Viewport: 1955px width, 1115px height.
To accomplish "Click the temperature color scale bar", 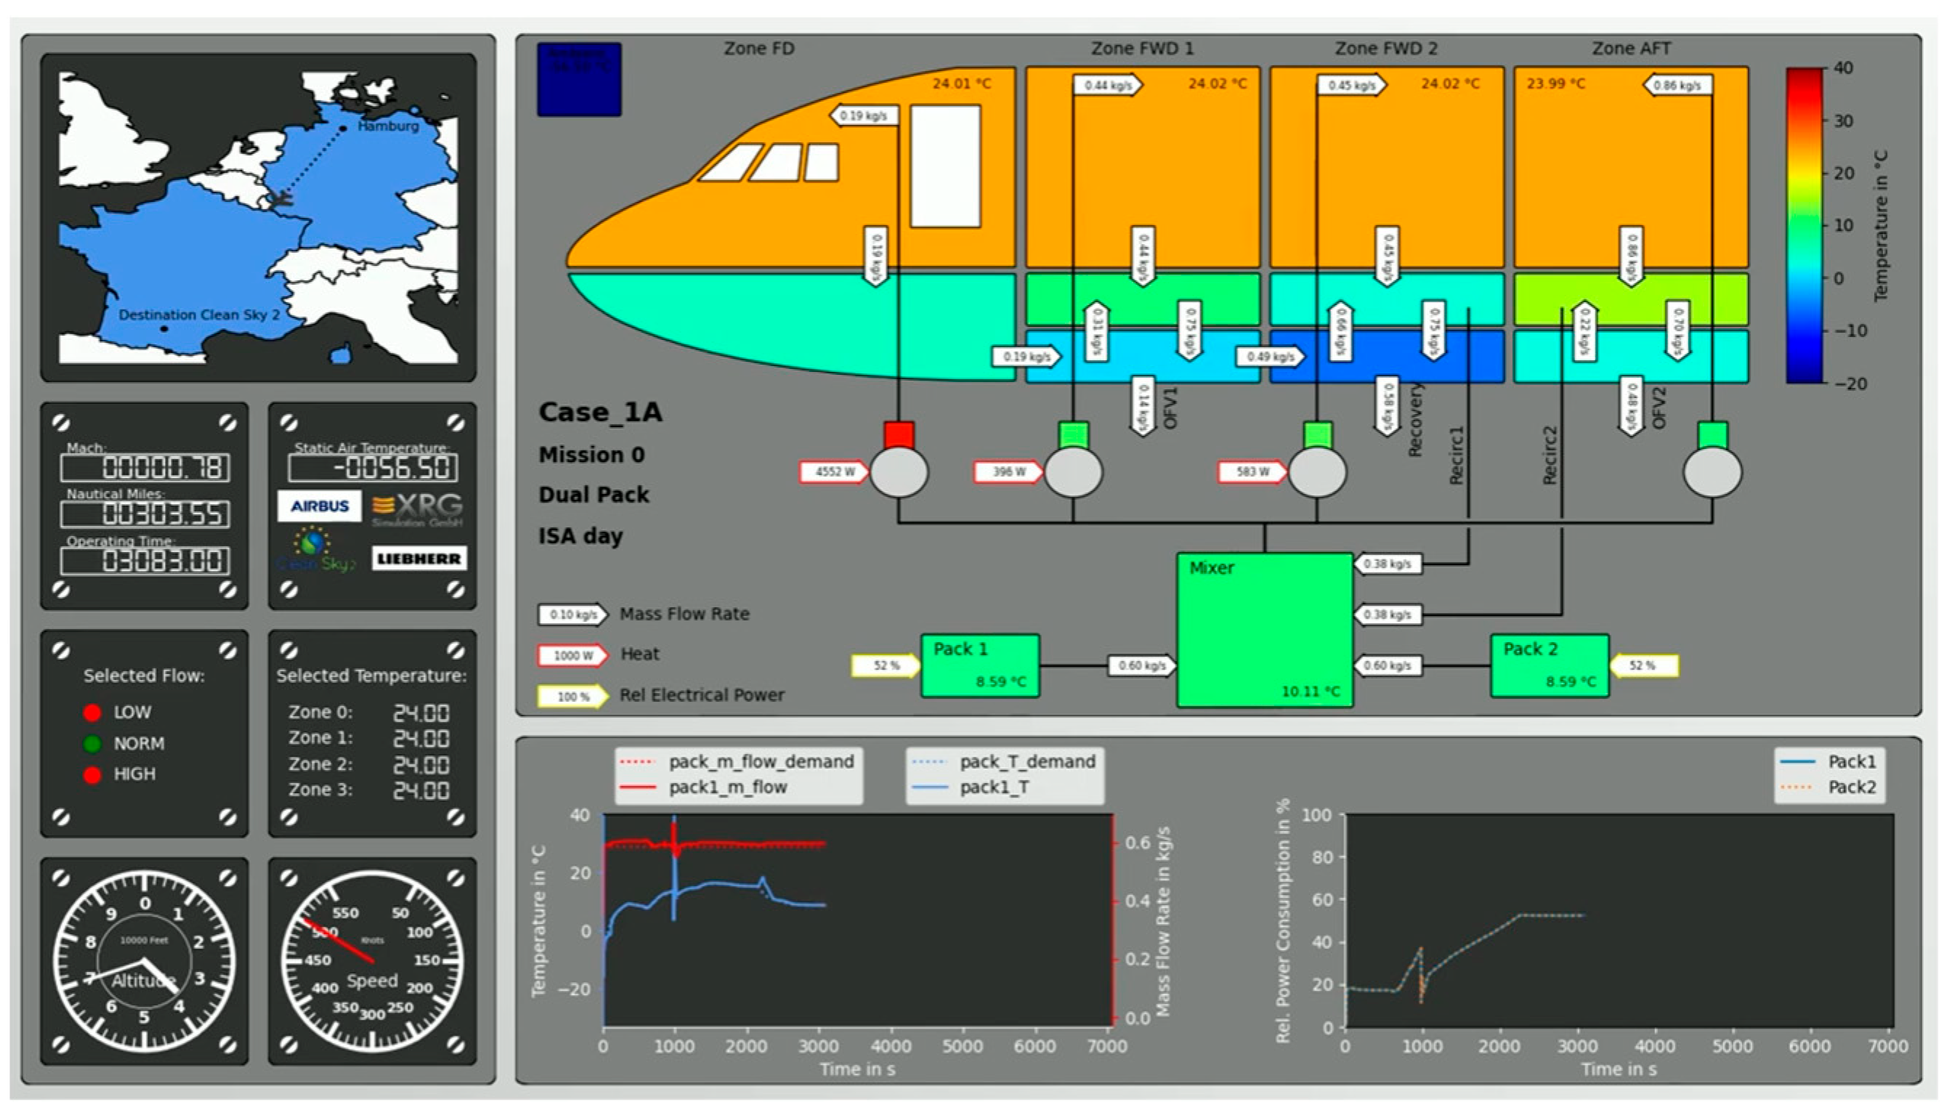I will [1803, 225].
